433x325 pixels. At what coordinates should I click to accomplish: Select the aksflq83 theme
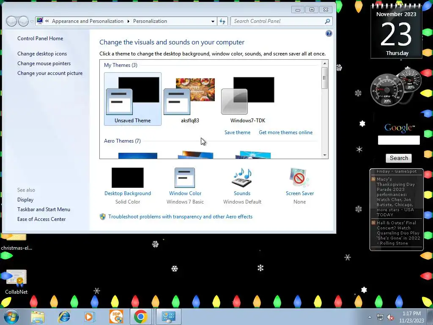[190, 99]
